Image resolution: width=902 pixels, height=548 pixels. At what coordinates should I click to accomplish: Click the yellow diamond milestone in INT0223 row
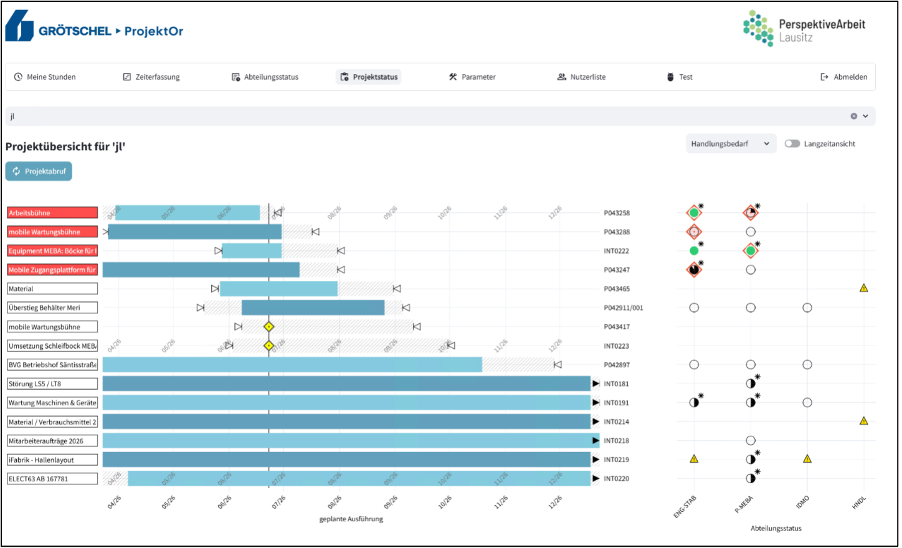click(x=269, y=346)
